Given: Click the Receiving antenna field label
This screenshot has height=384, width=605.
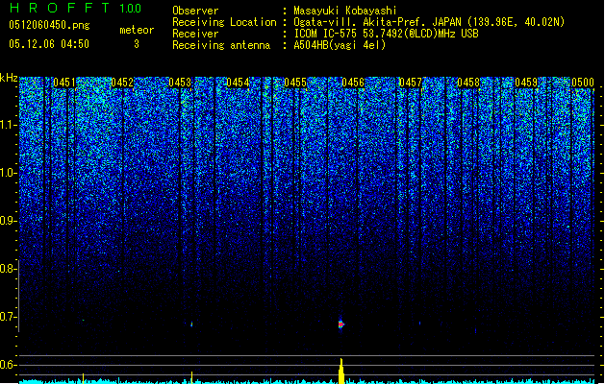Looking at the screenshot, I should pos(221,45).
